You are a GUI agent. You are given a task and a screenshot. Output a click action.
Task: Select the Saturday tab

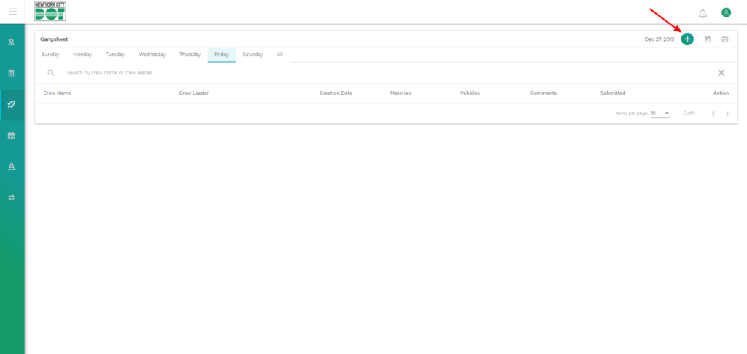[252, 55]
